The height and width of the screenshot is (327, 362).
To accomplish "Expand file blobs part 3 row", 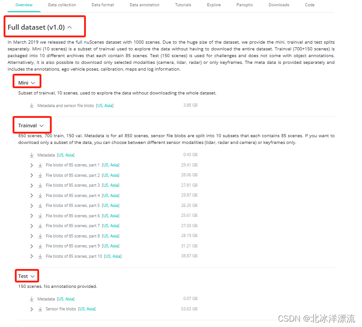I will [31, 185].
